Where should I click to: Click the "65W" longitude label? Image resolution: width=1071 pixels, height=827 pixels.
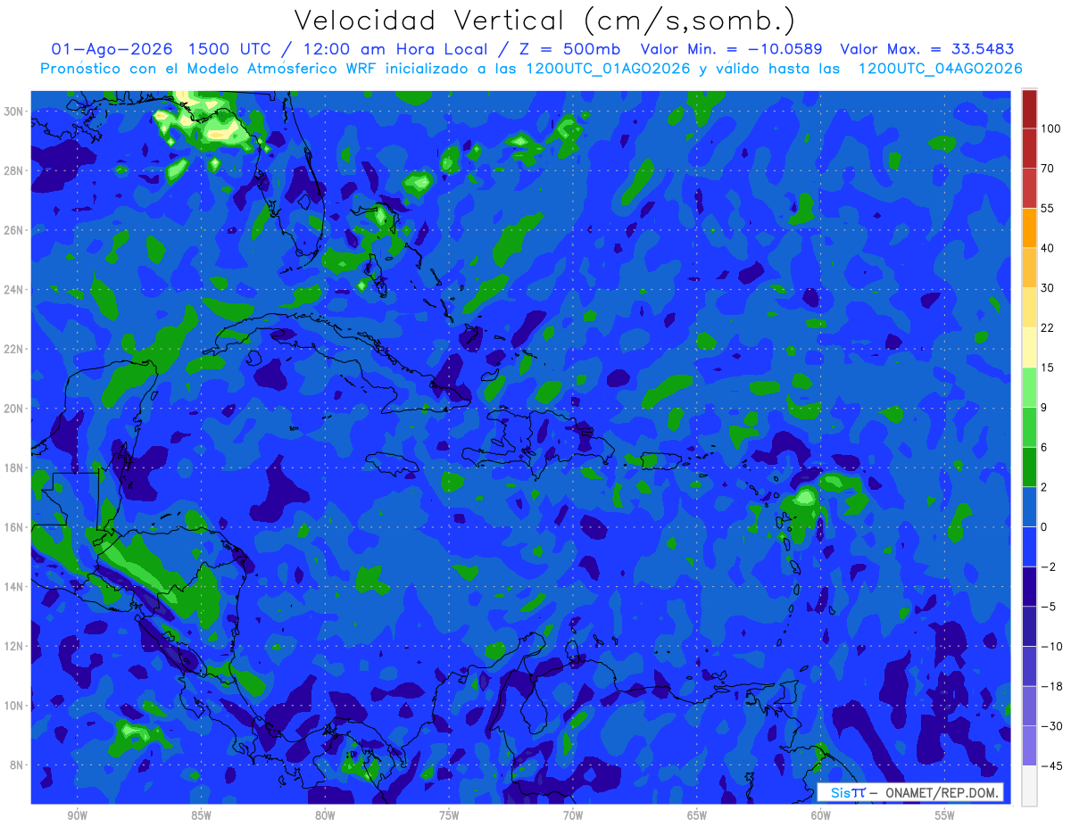click(x=697, y=815)
